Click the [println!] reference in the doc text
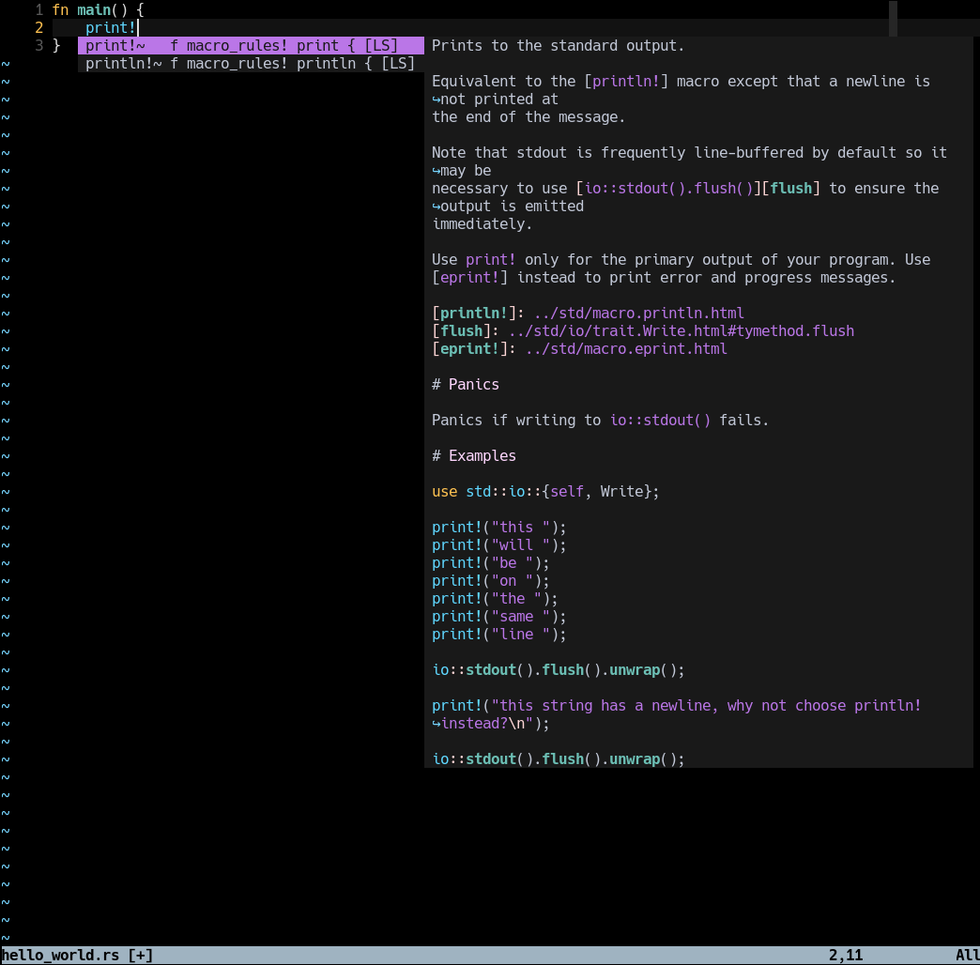This screenshot has width=980, height=965. (x=625, y=82)
